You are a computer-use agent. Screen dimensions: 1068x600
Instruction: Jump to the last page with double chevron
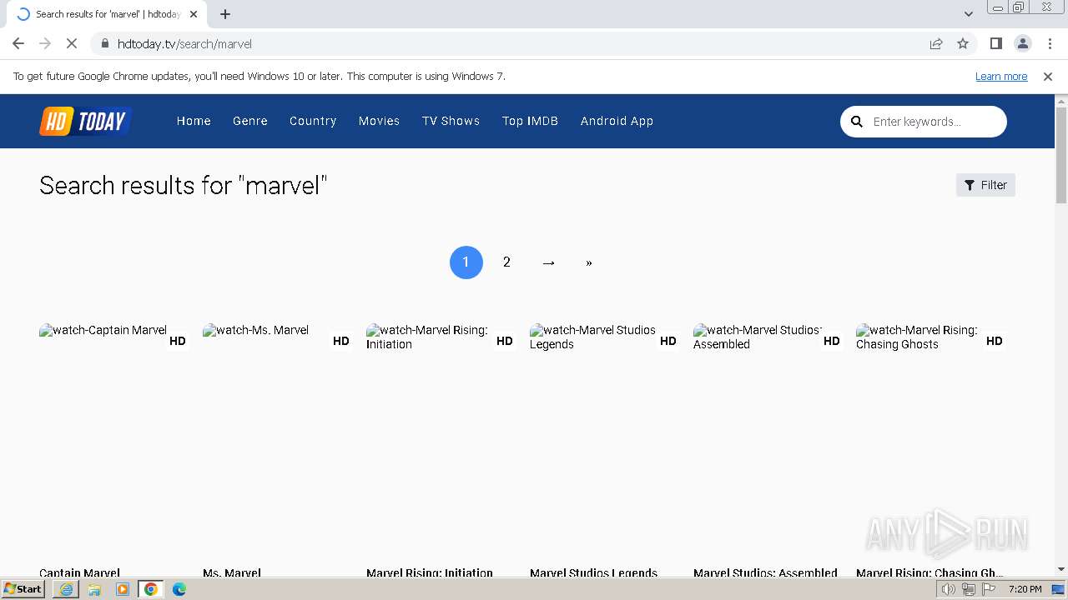point(589,262)
